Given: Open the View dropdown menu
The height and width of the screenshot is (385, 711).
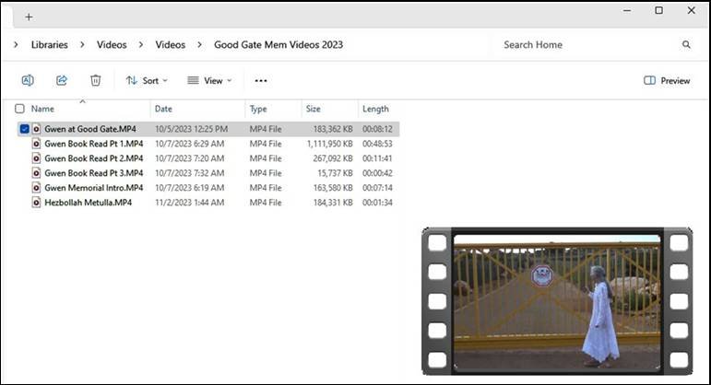Looking at the screenshot, I should coord(209,80).
